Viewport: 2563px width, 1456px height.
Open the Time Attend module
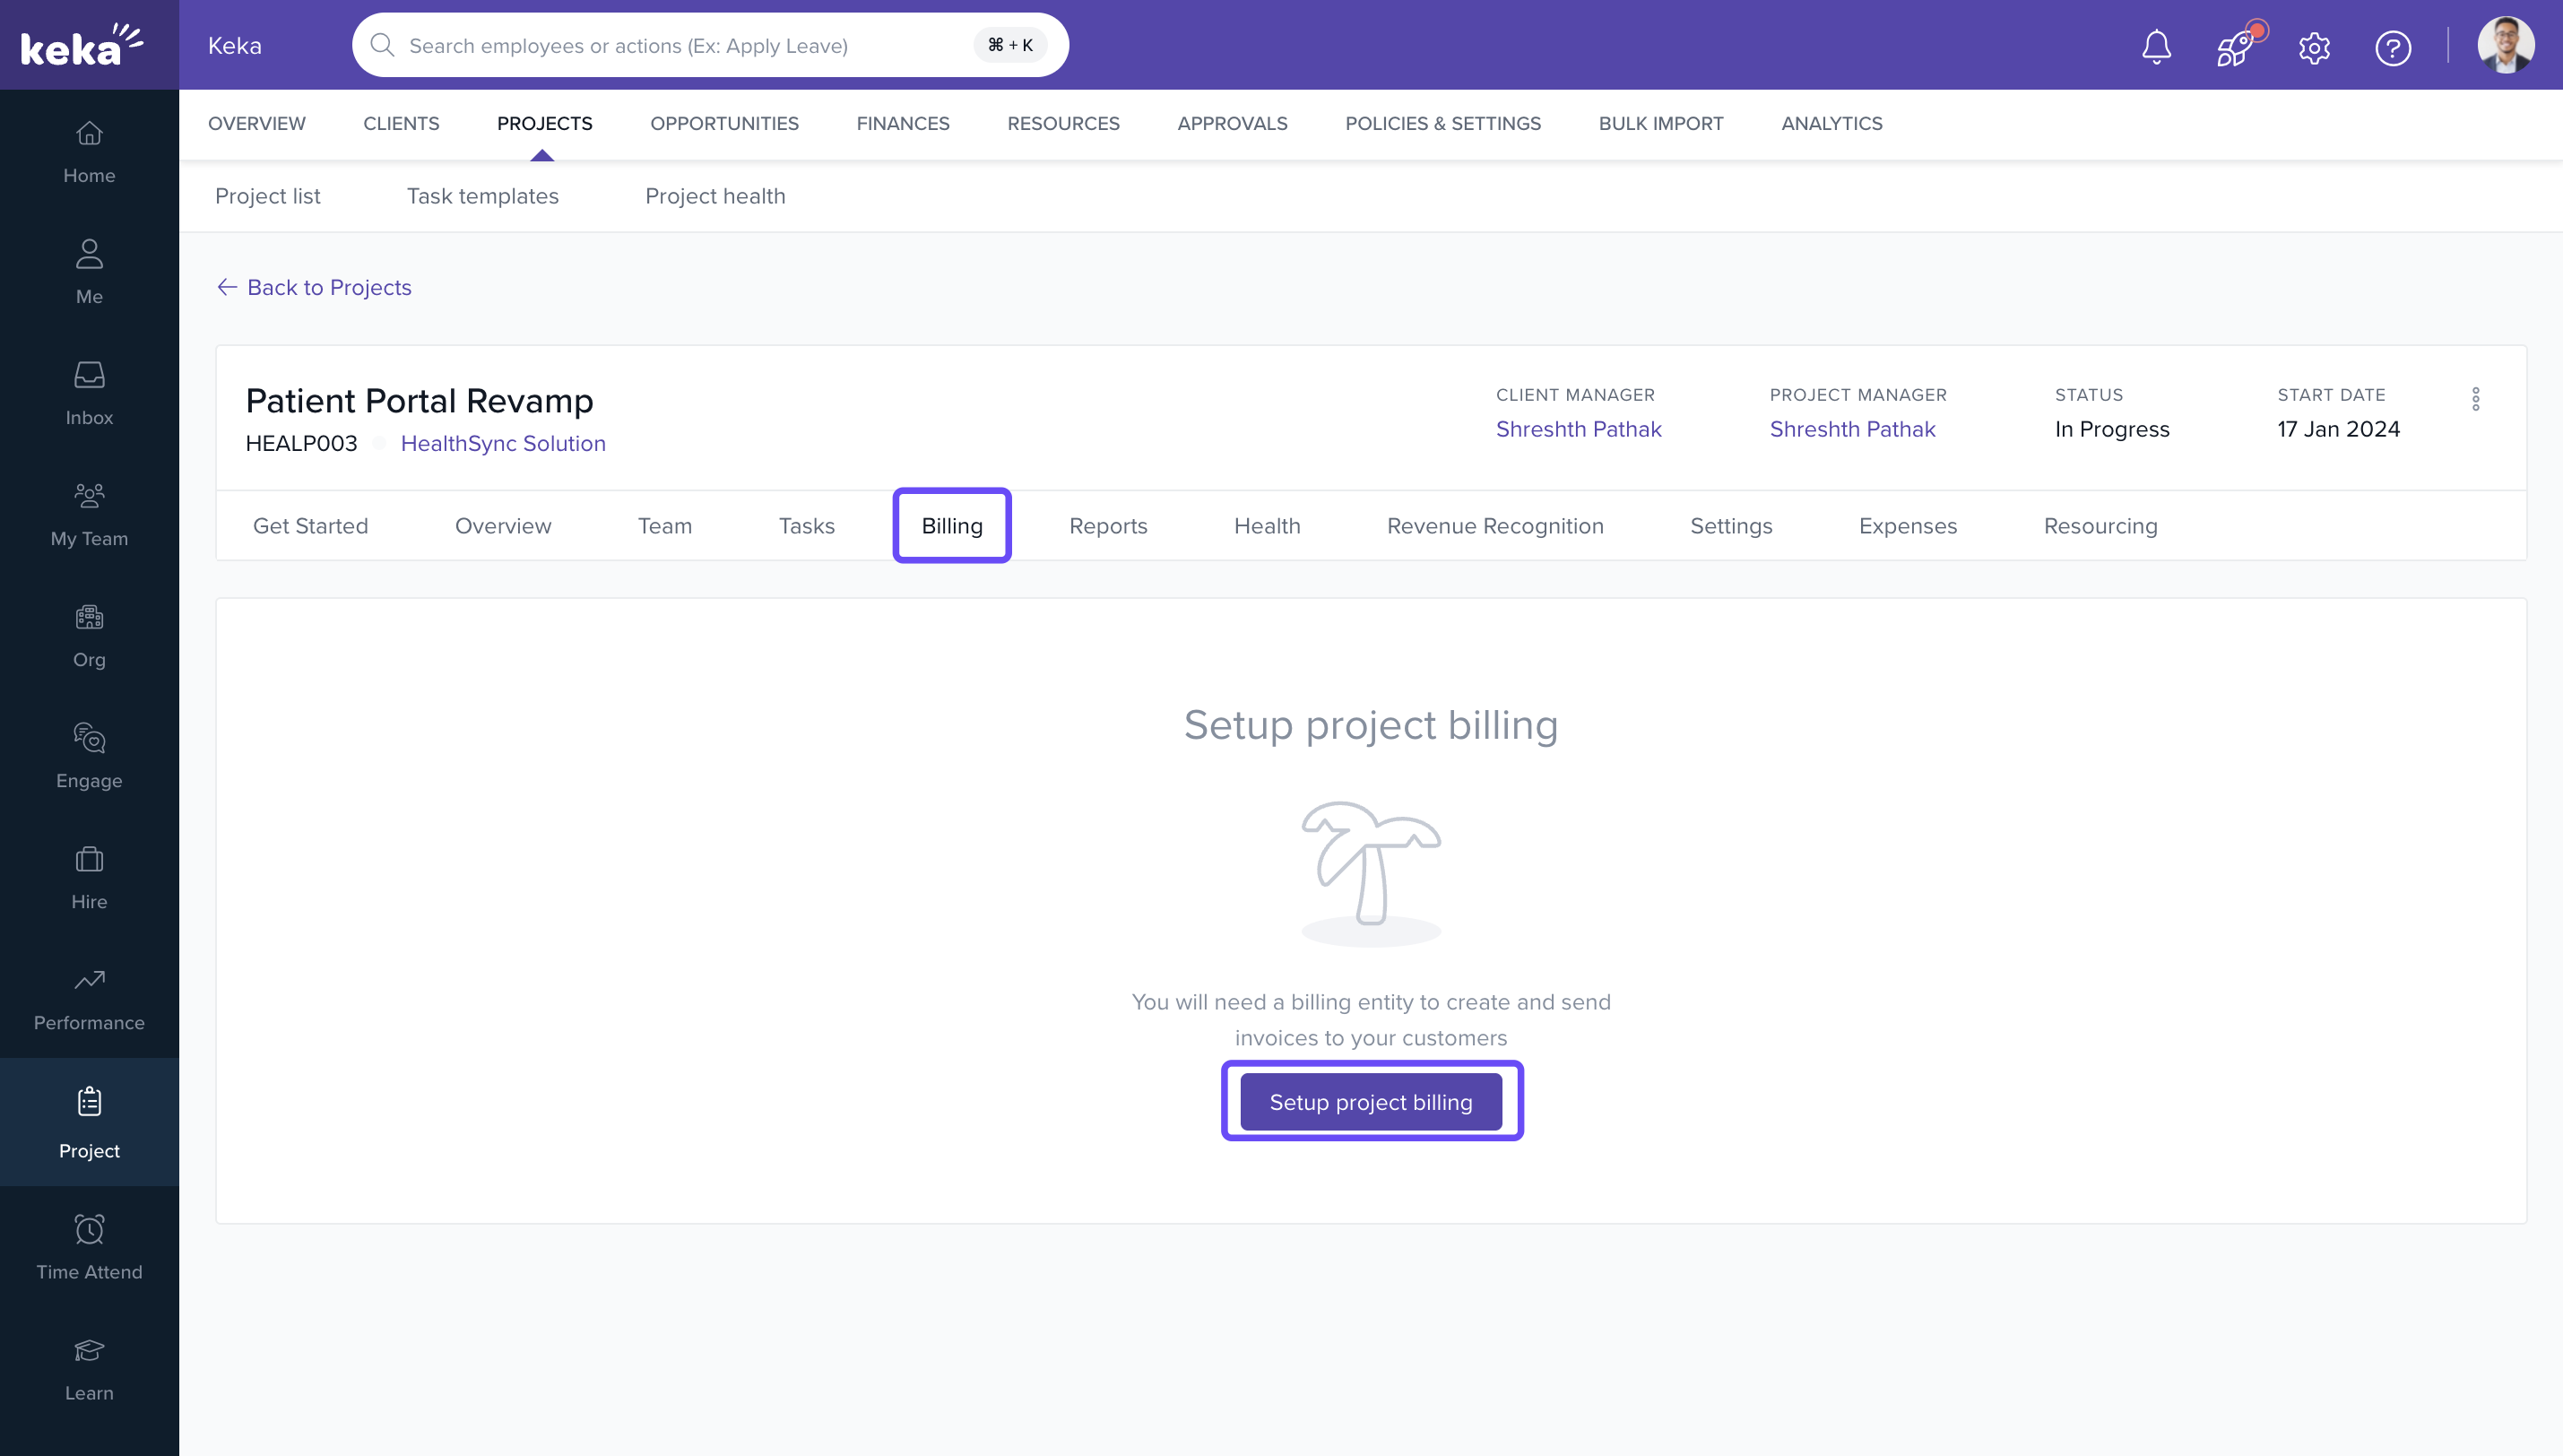89,1247
